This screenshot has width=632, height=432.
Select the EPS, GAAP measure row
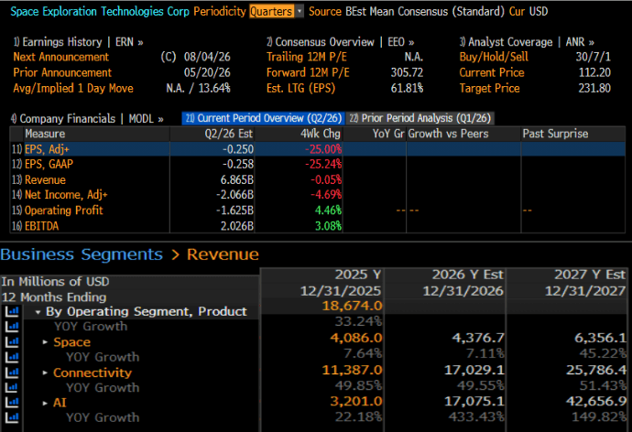318,164
